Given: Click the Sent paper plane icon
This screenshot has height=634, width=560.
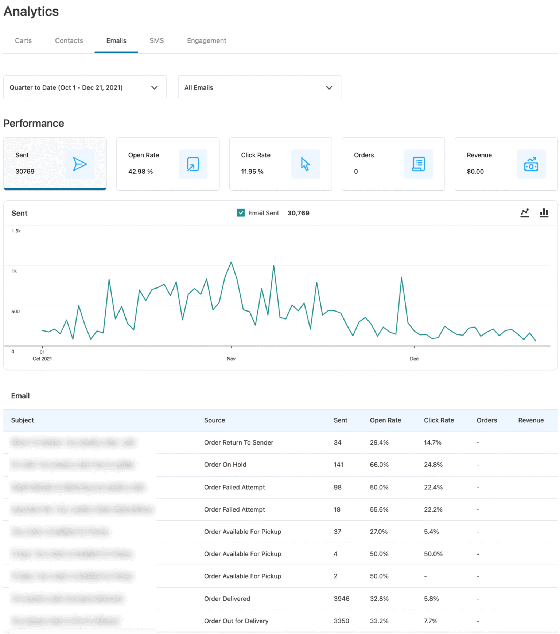Looking at the screenshot, I should tap(80, 164).
